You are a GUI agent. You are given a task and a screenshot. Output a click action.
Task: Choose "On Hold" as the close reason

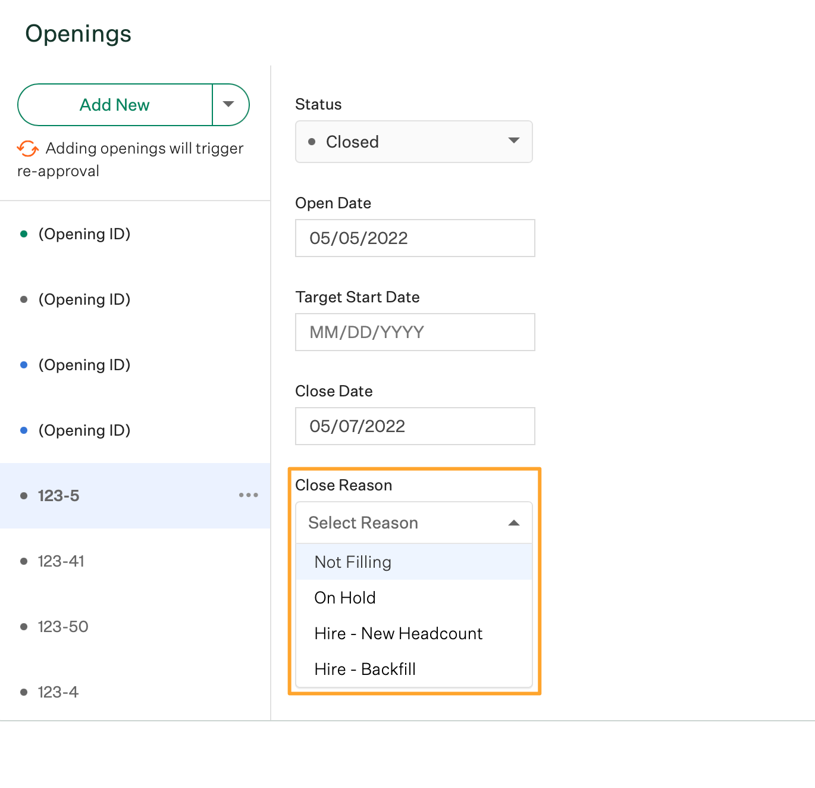pyautogui.click(x=345, y=598)
